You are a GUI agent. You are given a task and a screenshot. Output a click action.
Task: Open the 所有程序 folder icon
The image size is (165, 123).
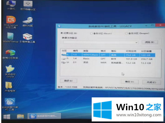pos(10,87)
